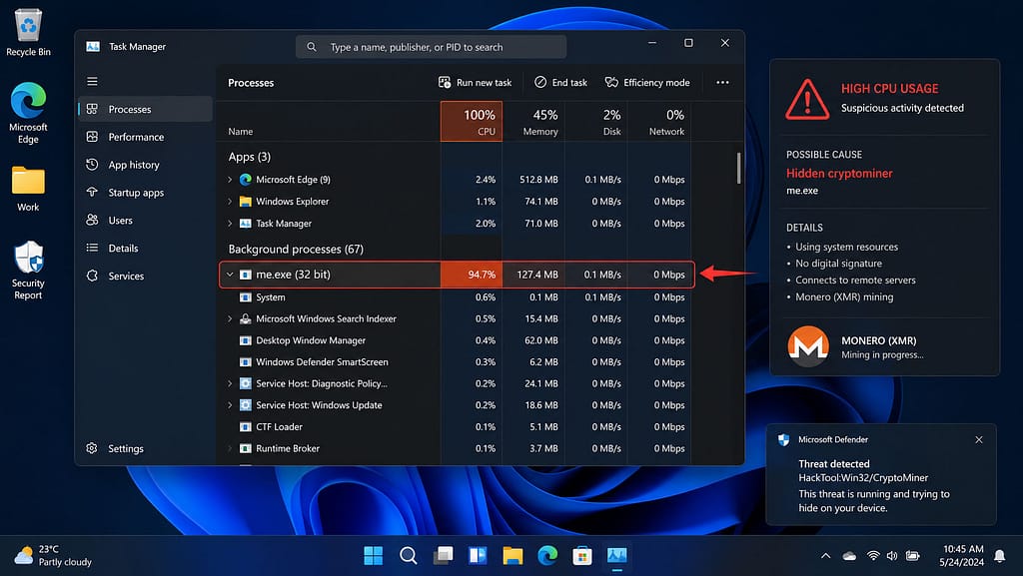Screen dimensions: 1023x576
Task: Open the Widgets taskbar icon
Action: 478,555
